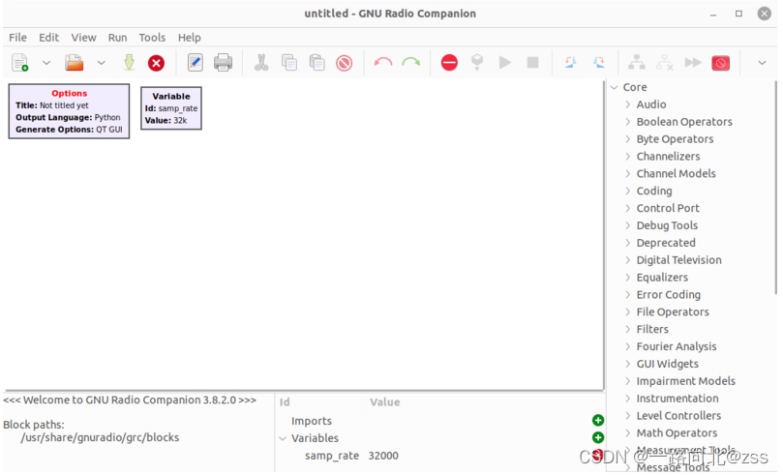Show flowgraph errors with red minus icon

tap(449, 62)
